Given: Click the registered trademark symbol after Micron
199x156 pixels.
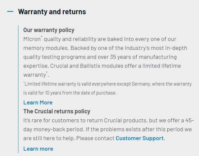Looking at the screenshot, I should click(x=42, y=37).
